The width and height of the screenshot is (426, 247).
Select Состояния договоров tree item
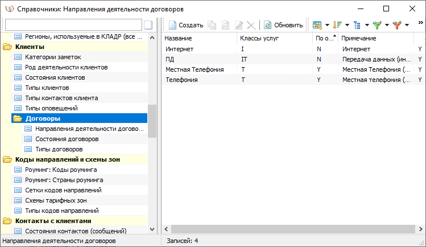point(67,139)
